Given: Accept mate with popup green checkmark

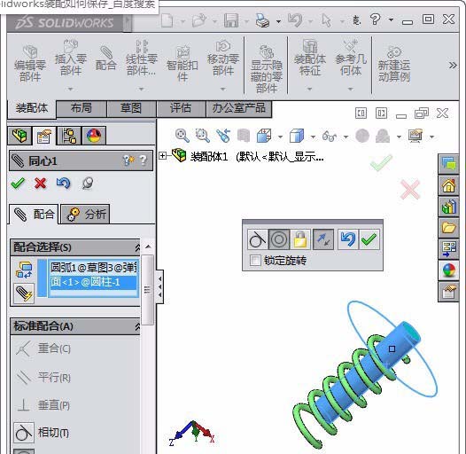Looking at the screenshot, I should pos(369,239).
